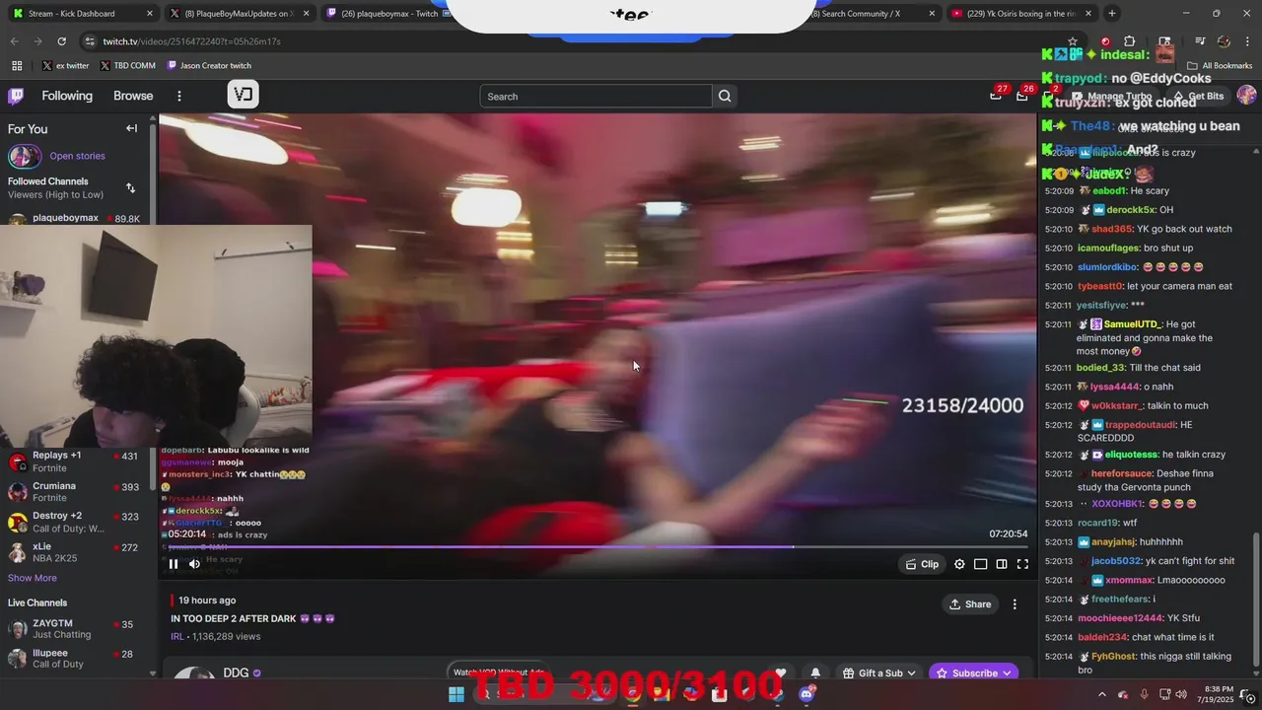Open video more options menu
1262x710 pixels.
[x=1015, y=604]
